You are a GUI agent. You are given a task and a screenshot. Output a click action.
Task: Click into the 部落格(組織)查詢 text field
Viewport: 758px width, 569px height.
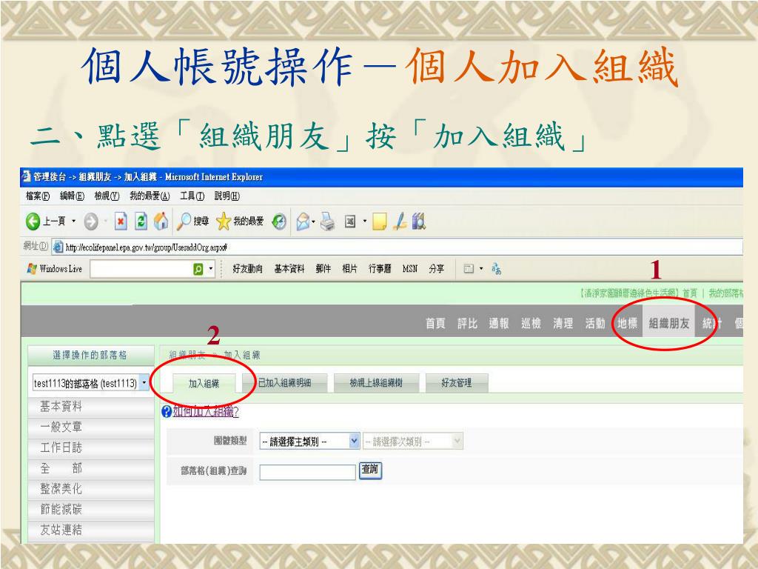click(x=307, y=472)
